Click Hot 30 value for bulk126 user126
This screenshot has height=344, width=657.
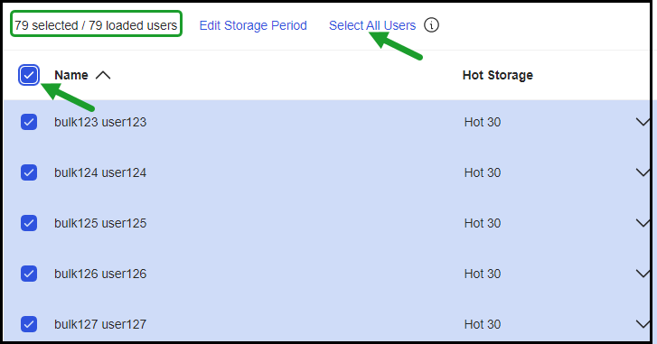(483, 274)
